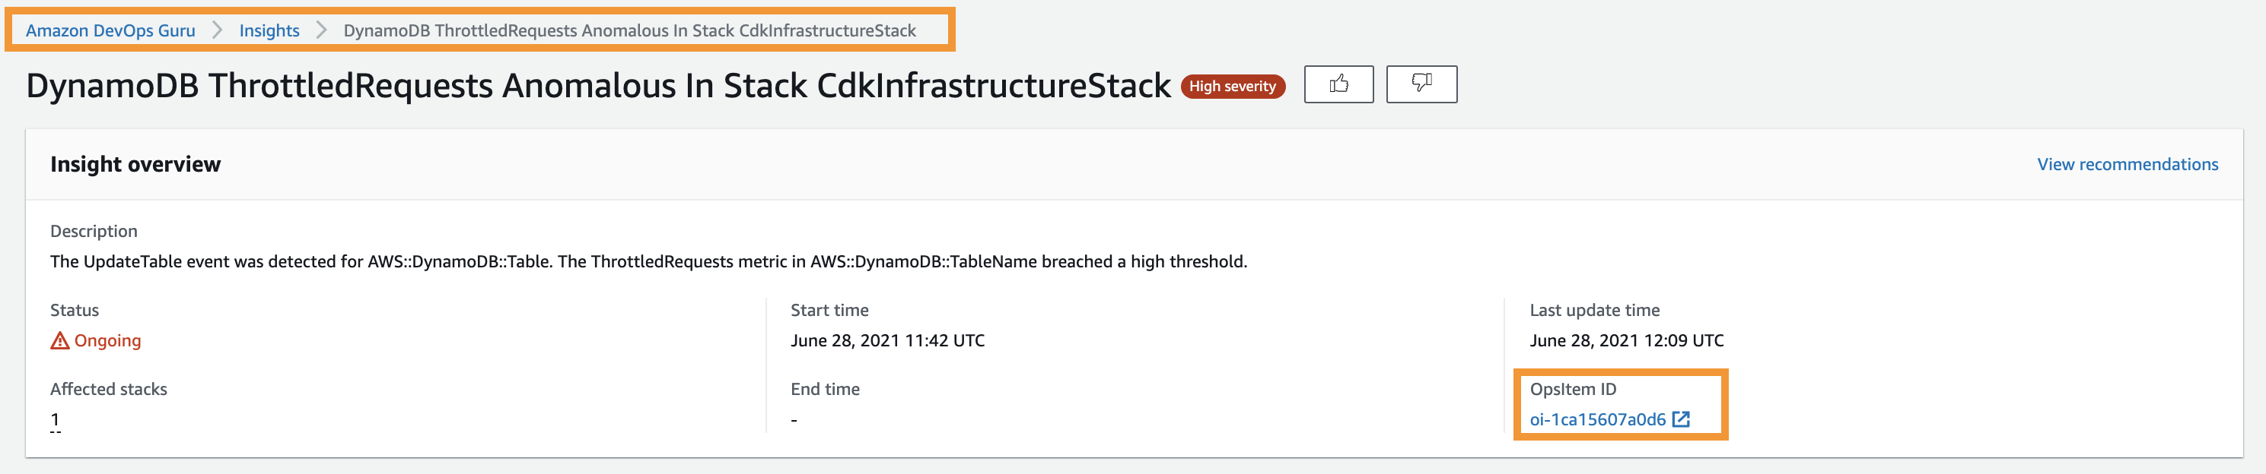Select the affected stacks count
Screen dimensions: 2266x474
[x=54, y=419]
